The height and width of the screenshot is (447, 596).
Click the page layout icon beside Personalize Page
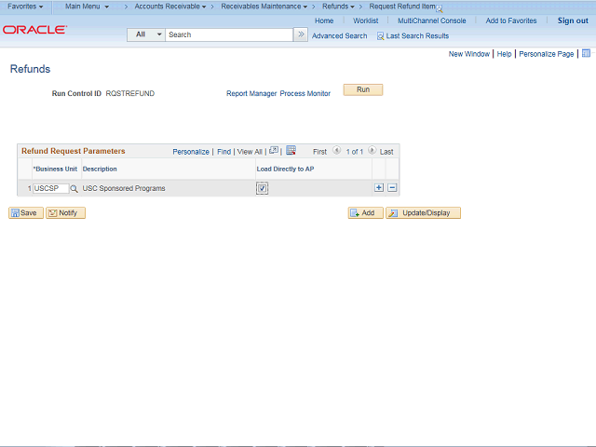tap(586, 53)
